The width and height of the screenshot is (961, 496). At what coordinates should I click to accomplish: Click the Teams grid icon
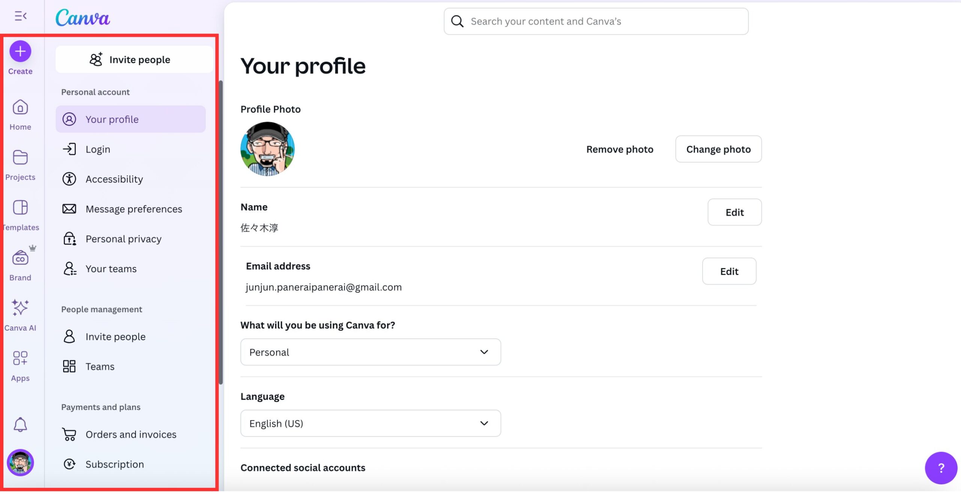(69, 366)
